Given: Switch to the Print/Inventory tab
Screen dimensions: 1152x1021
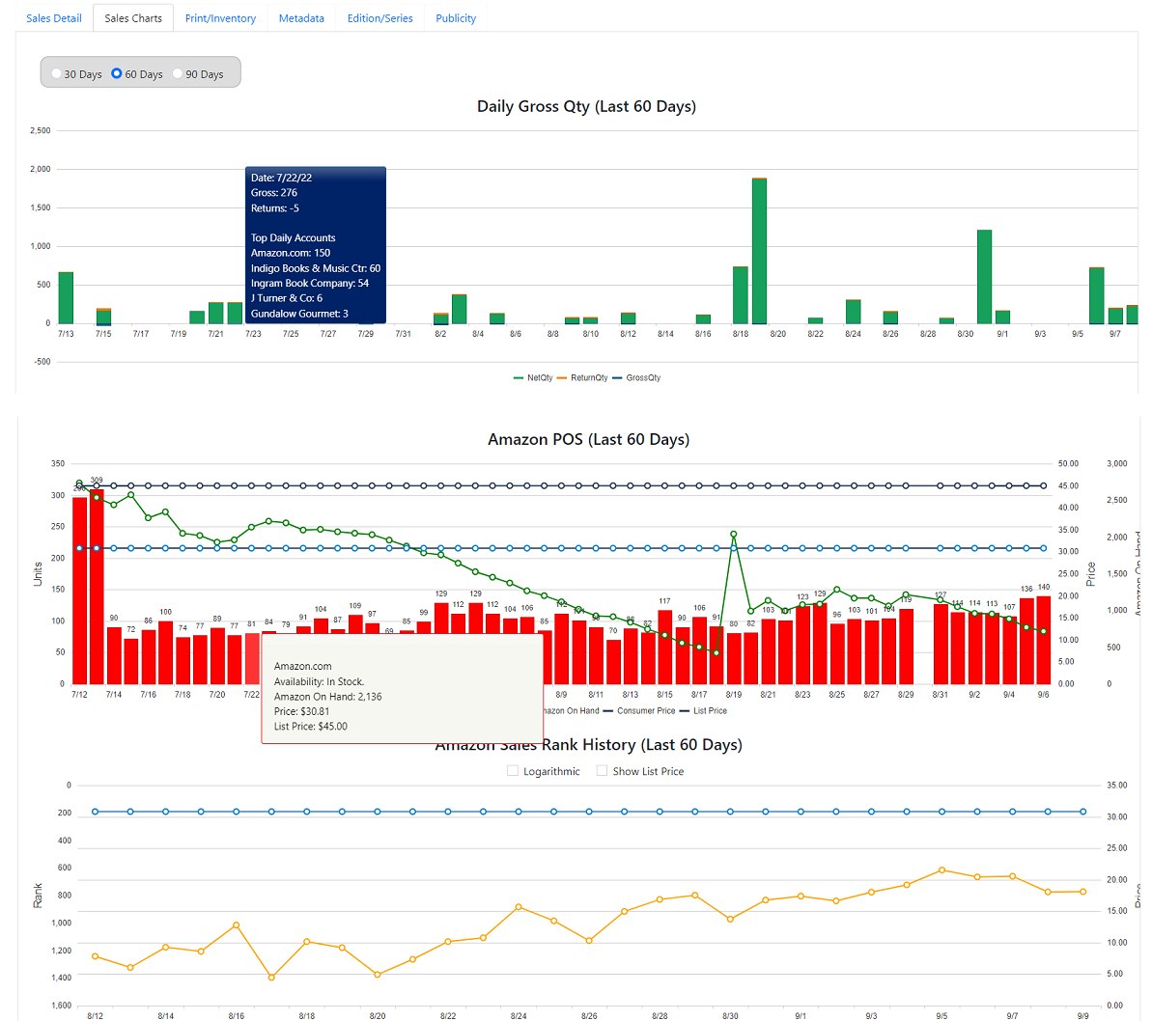Looking at the screenshot, I should point(220,18).
